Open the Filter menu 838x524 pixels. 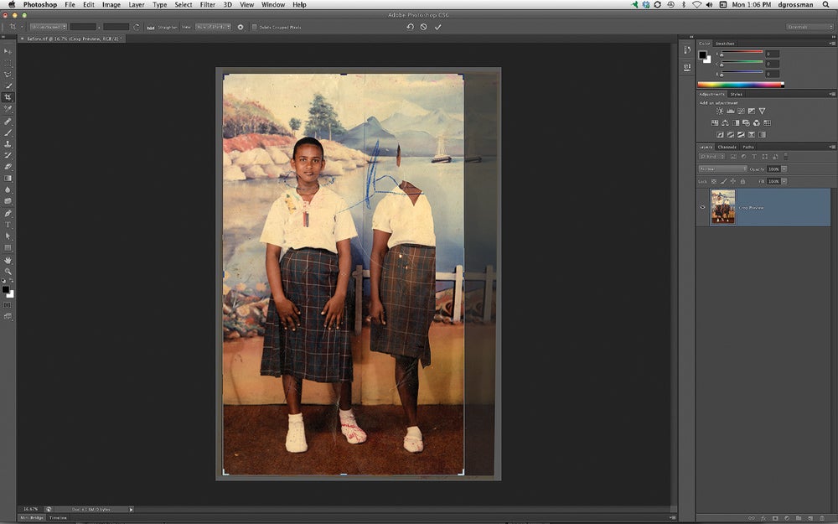(207, 4)
